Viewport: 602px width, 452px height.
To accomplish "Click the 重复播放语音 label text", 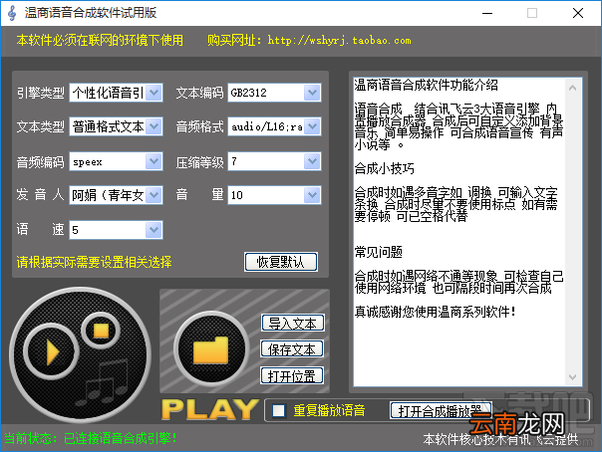I will tap(329, 410).
